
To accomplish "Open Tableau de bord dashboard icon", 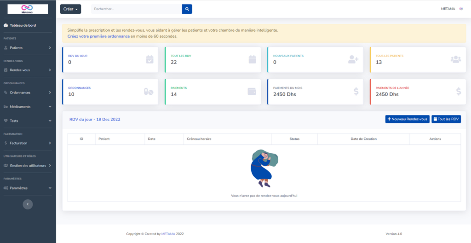I will click(6, 26).
